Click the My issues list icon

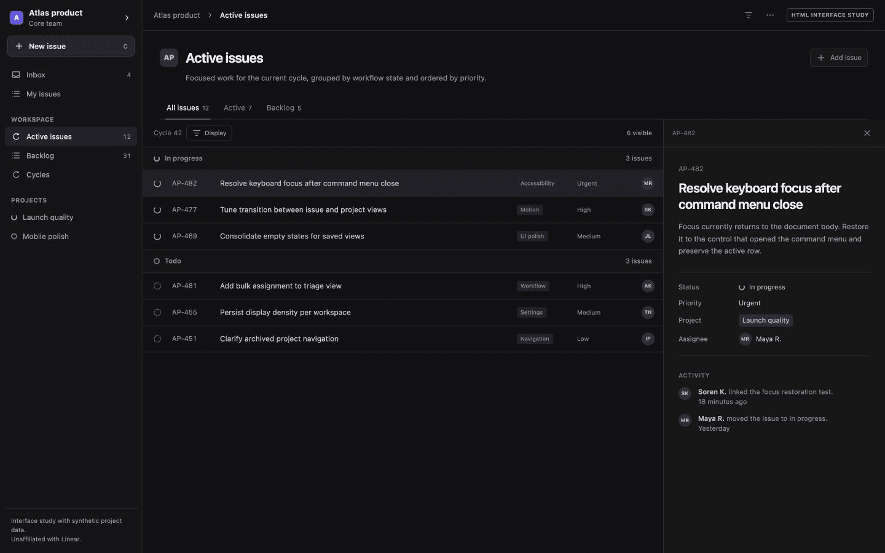(x=16, y=94)
